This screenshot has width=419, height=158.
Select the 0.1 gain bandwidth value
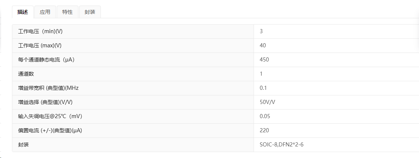[263, 88]
